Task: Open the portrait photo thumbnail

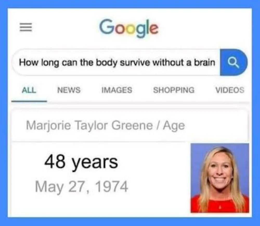Action: [x=220, y=178]
